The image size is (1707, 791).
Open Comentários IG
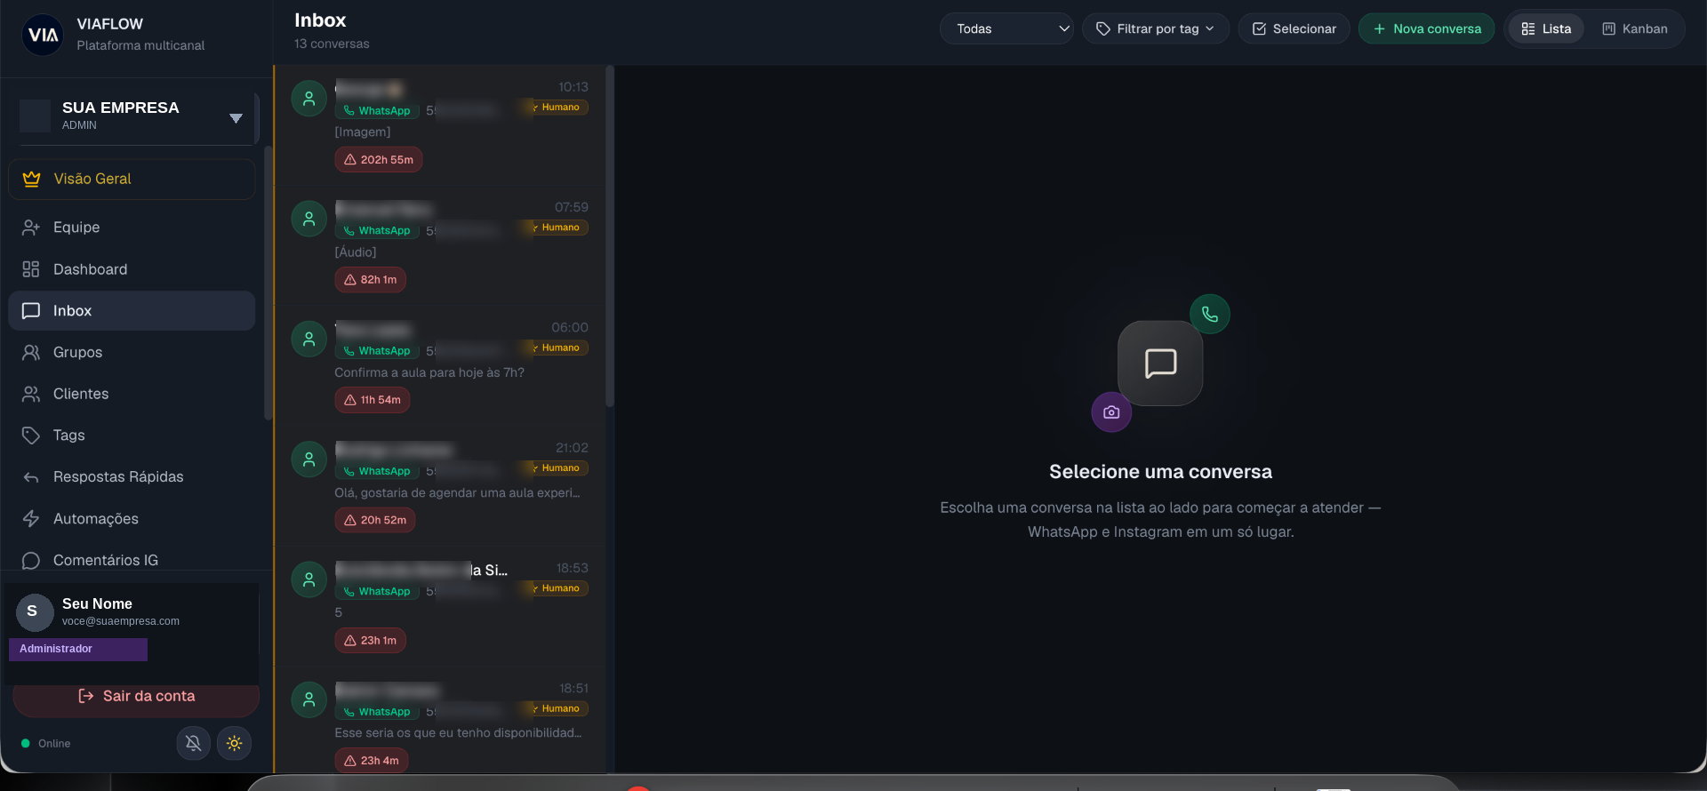[x=132, y=560]
